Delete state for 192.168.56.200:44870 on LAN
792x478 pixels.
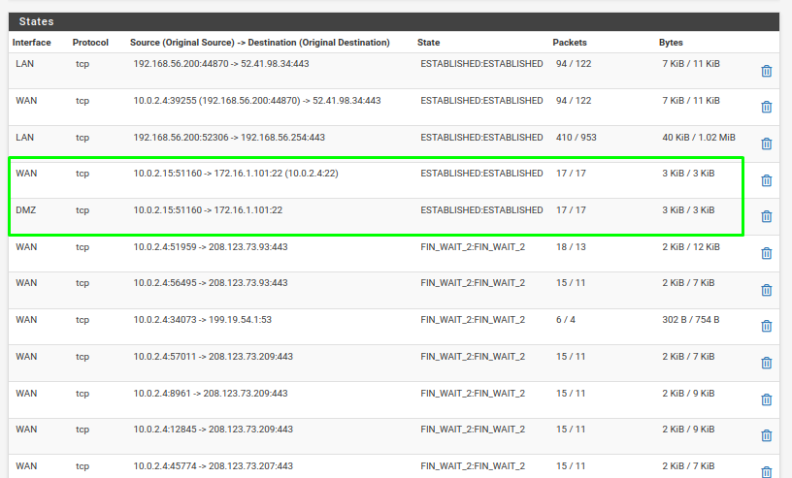tap(766, 71)
